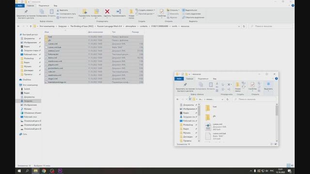Open the Файл tab in small window
This screenshot has height=174, width=310.
(179, 79)
